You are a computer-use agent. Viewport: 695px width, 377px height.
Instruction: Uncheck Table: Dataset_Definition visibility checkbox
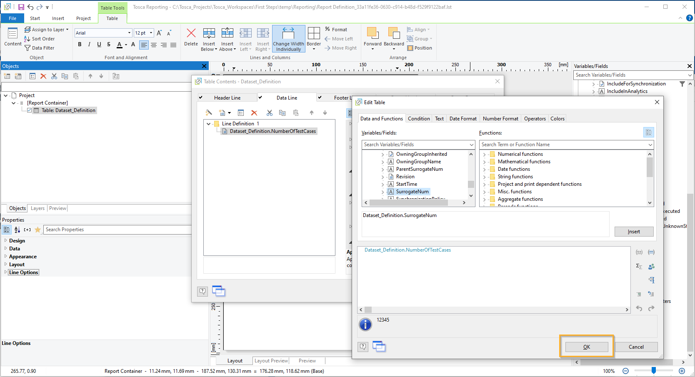point(29,110)
